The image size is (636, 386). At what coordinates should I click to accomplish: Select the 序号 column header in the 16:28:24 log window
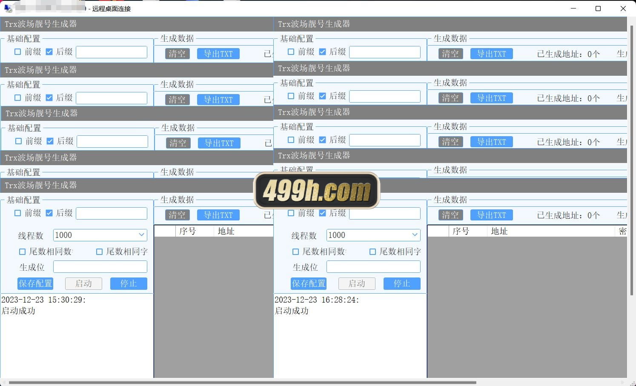pyautogui.click(x=468, y=231)
